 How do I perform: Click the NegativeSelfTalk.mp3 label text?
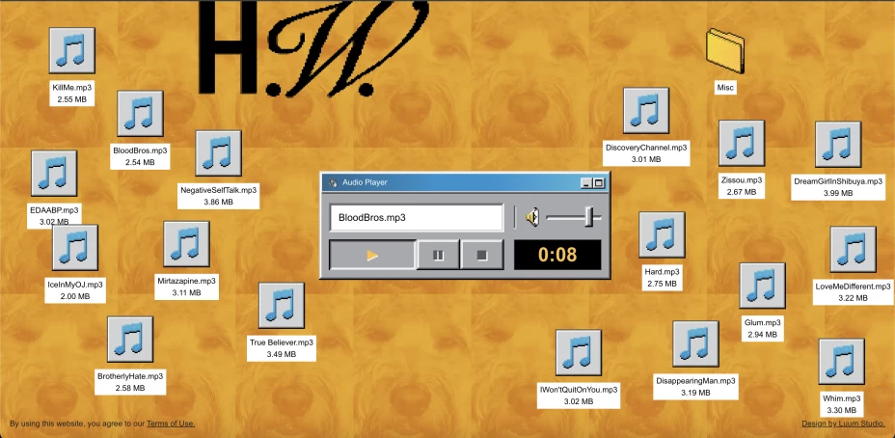[x=219, y=190]
